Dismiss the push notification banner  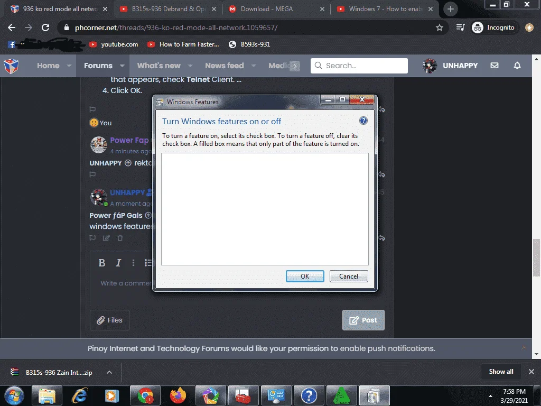524,347
